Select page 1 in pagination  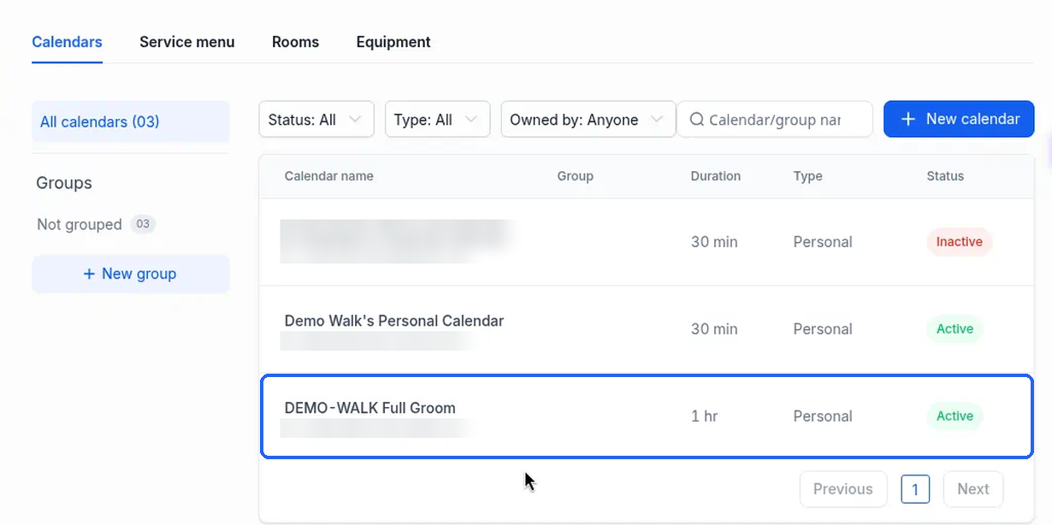tap(915, 489)
